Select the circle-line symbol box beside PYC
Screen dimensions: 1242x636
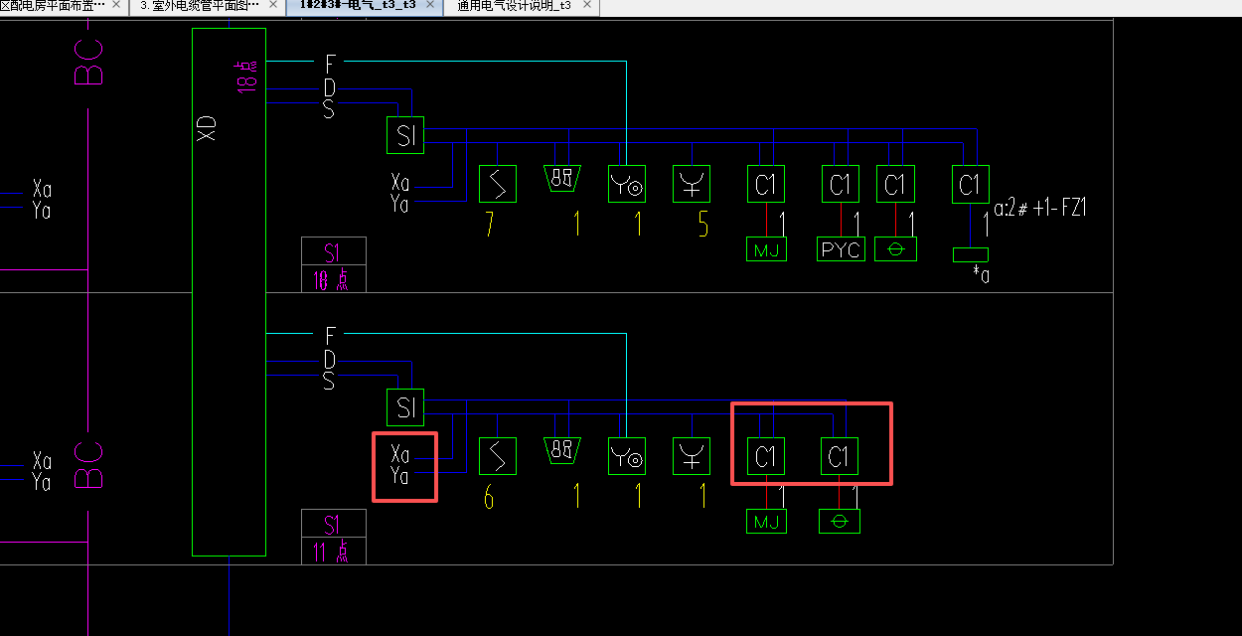coord(895,249)
